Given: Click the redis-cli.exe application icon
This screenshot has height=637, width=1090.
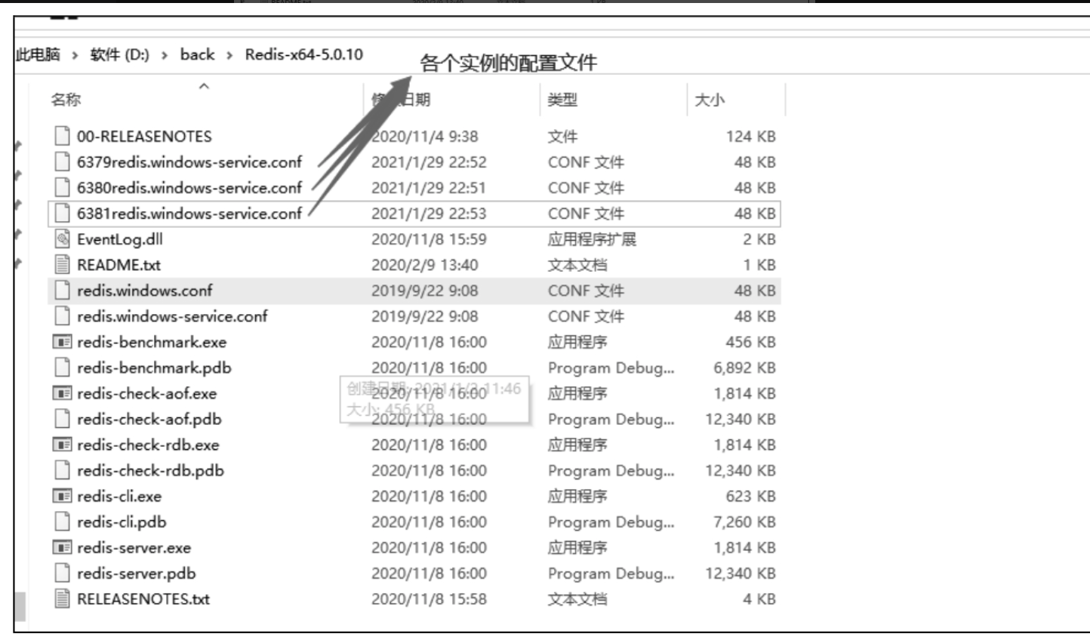Looking at the screenshot, I should [62, 496].
